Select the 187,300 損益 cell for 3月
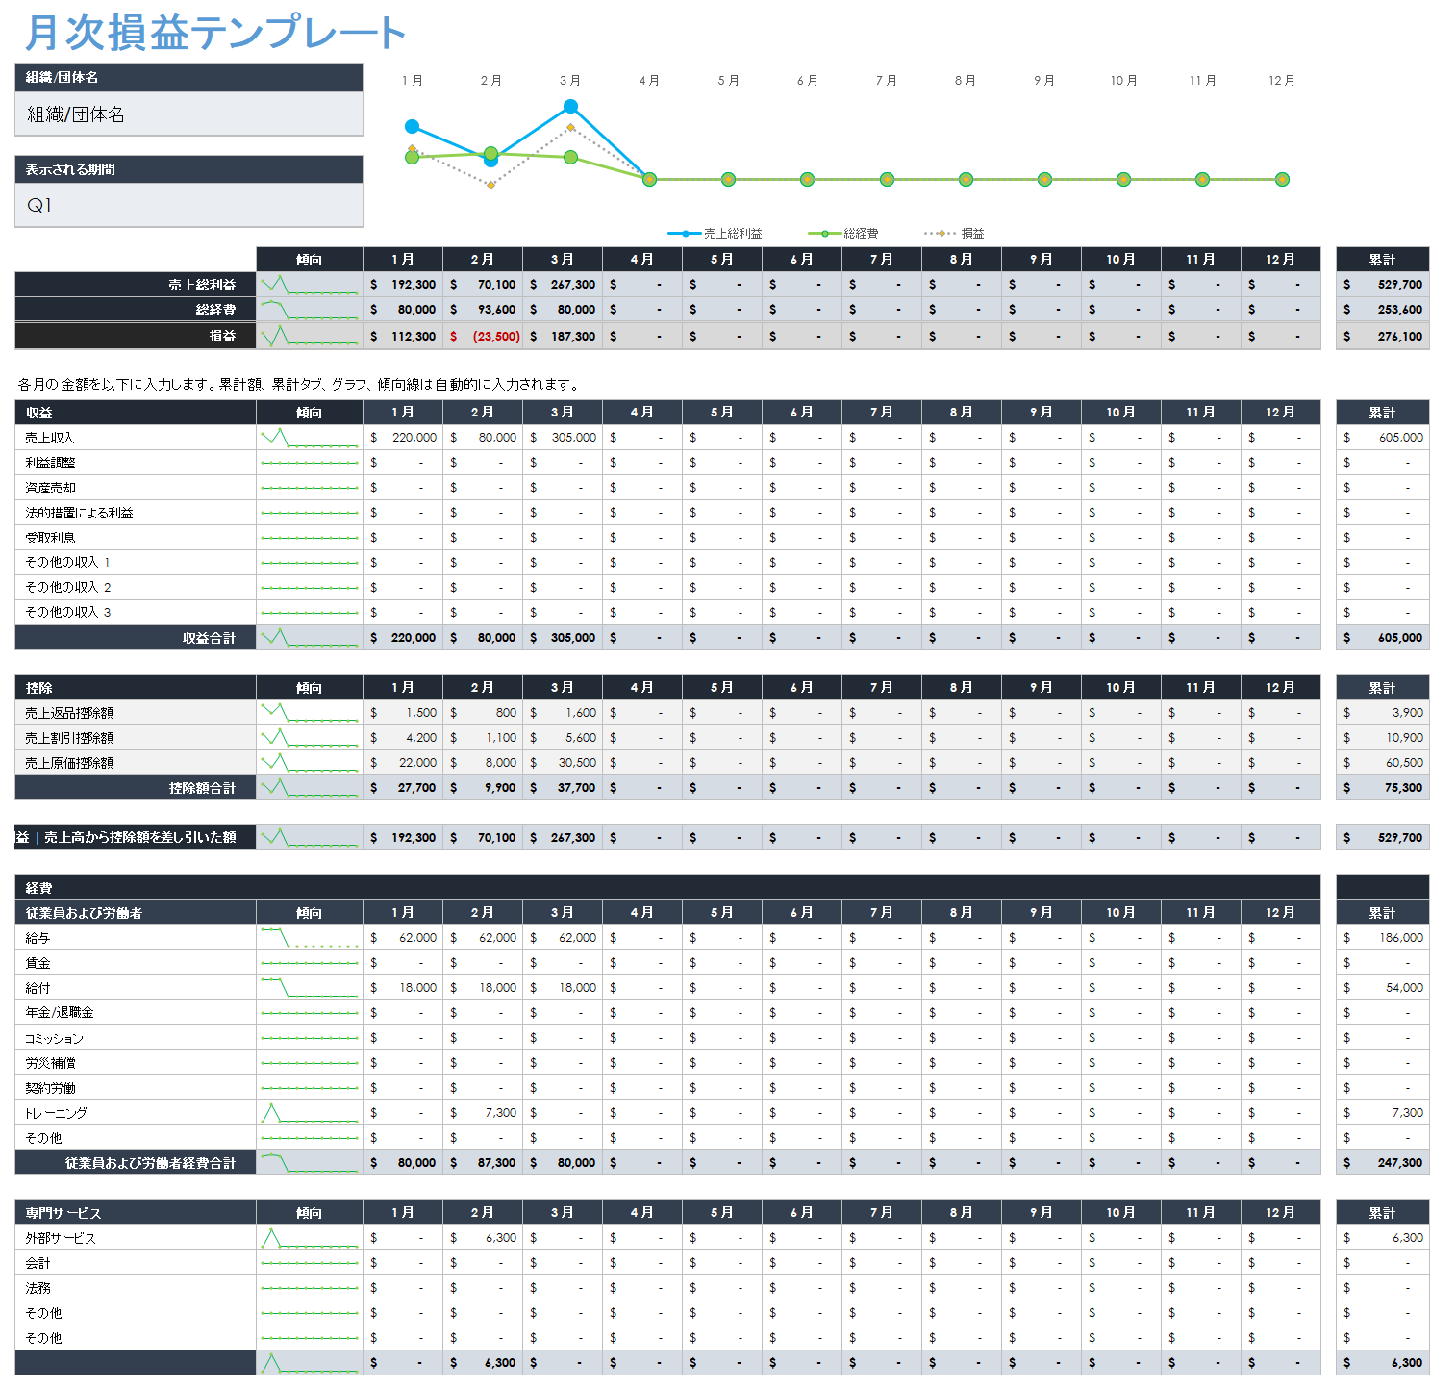Image resolution: width=1456 pixels, height=1388 pixels. pyautogui.click(x=563, y=337)
